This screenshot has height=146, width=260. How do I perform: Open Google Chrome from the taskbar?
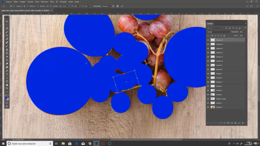(90, 144)
